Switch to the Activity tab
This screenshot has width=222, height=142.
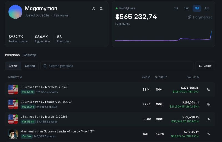29,55
